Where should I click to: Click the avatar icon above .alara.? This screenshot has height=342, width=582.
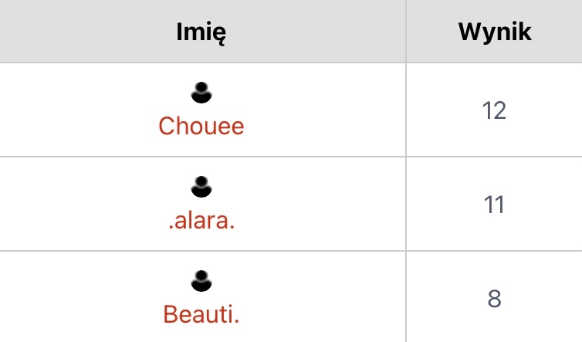click(x=201, y=188)
